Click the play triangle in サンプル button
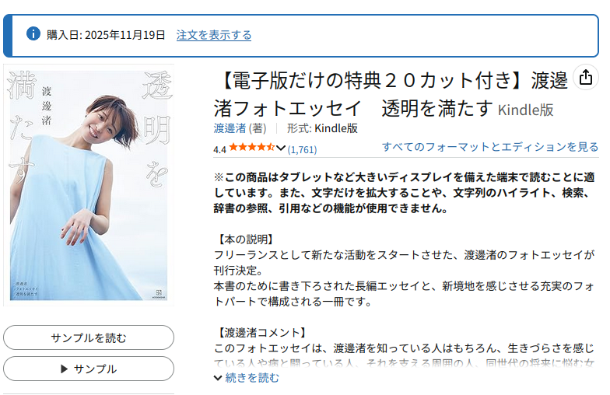The width and height of the screenshot is (610, 395). point(64,369)
